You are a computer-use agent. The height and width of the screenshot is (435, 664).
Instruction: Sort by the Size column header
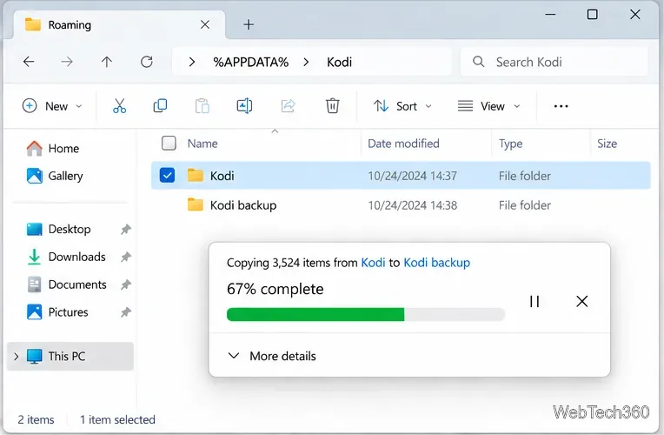pyautogui.click(x=607, y=144)
